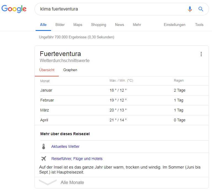Click the Ungefähr 700.000 Ergebnisse result count
The image size is (212, 192).
click(76, 37)
